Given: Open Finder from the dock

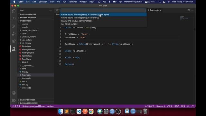Looking at the screenshot, I should coord(61,111).
